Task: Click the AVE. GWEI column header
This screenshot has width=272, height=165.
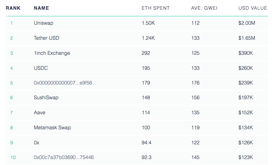Action: 203,8
